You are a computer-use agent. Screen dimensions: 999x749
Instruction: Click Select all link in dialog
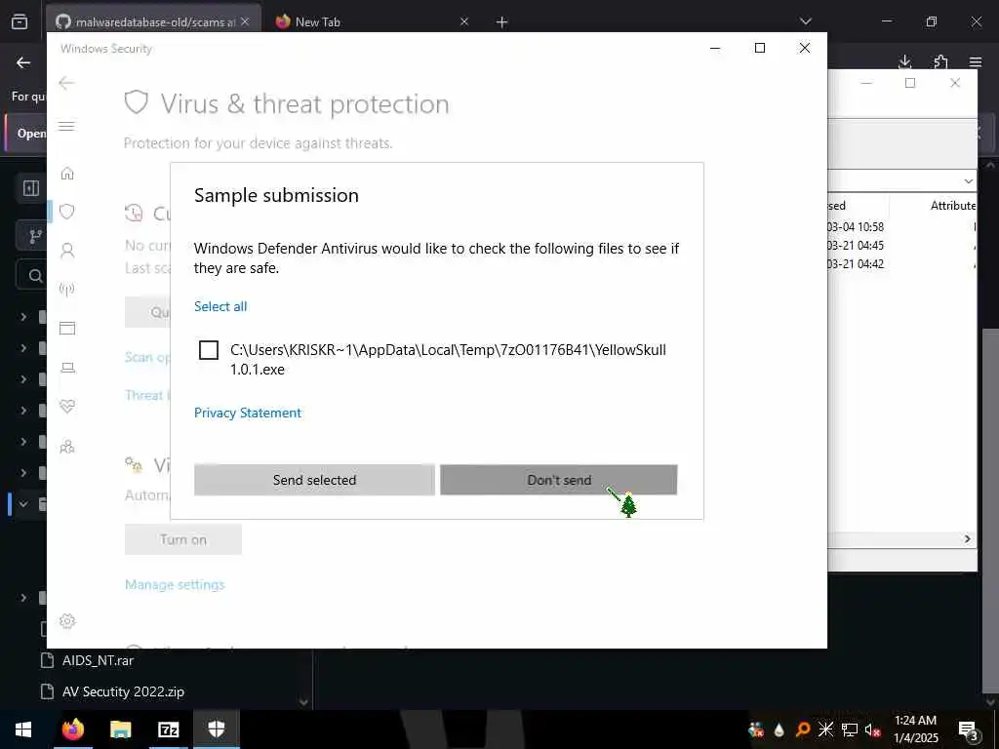220,306
